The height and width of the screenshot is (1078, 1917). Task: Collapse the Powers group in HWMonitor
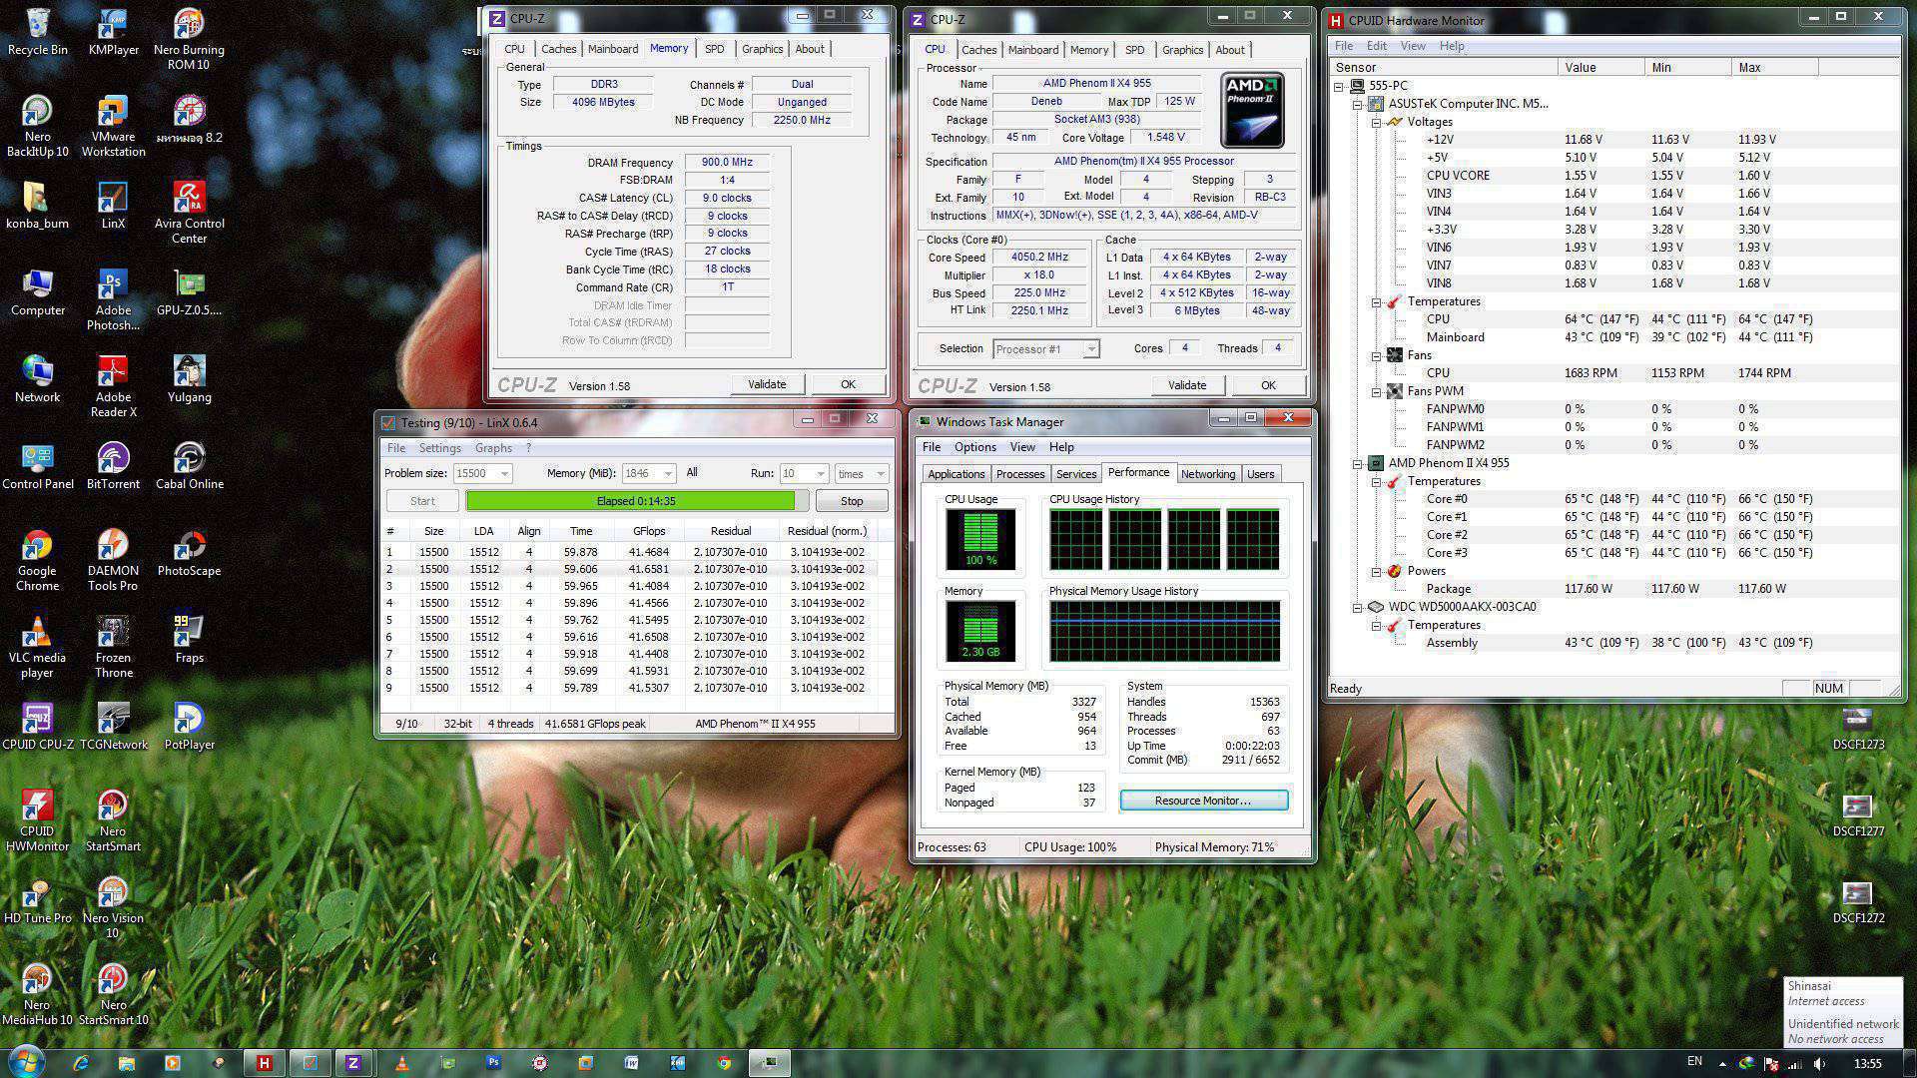tap(1376, 571)
